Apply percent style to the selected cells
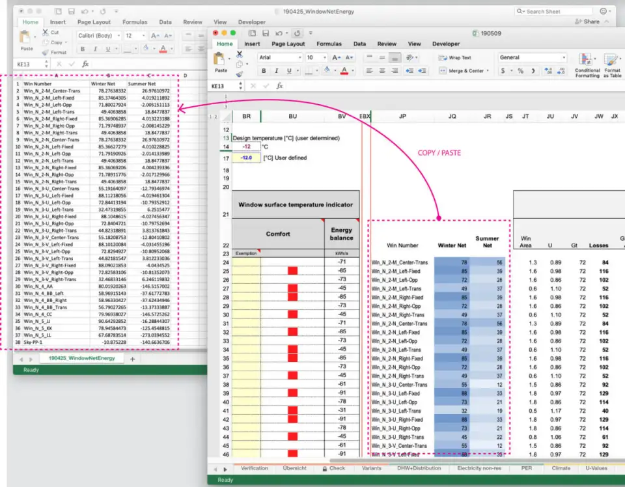 [520, 71]
